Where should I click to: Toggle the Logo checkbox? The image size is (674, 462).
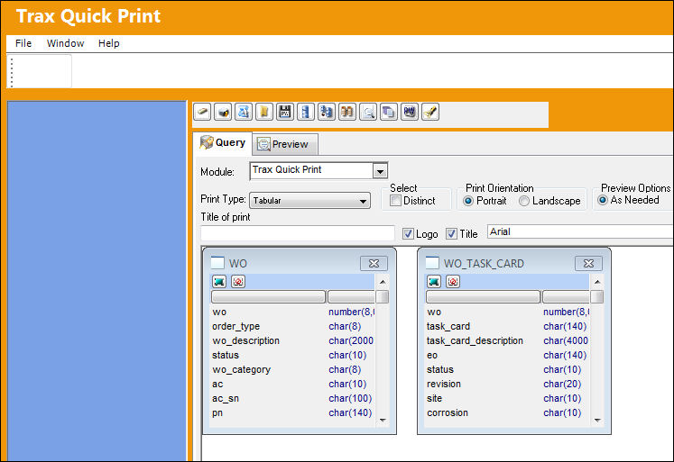click(x=408, y=234)
